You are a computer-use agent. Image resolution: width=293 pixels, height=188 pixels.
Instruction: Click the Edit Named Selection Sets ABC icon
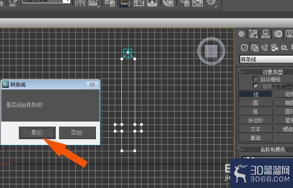pos(13,3)
